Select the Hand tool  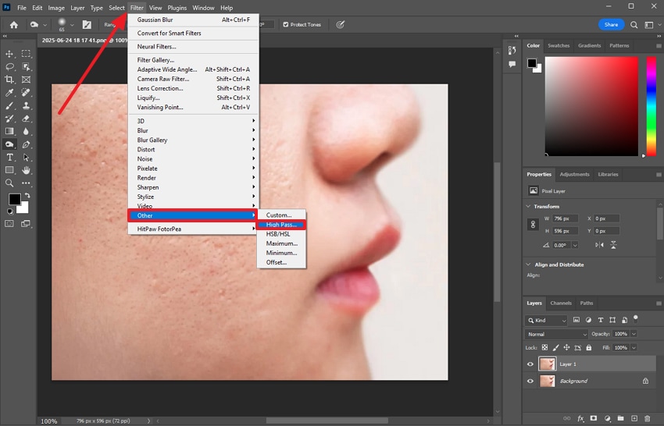pos(27,170)
